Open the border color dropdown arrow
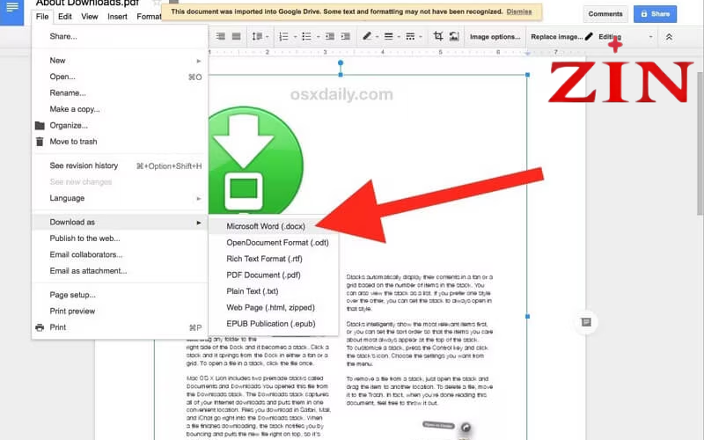Image resolution: width=704 pixels, height=440 pixels. click(378, 37)
